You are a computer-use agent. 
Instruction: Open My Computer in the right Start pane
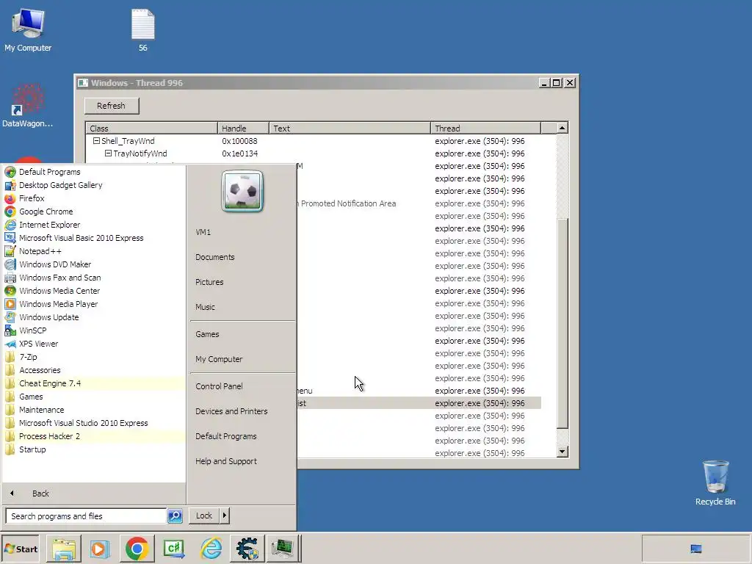pyautogui.click(x=219, y=359)
